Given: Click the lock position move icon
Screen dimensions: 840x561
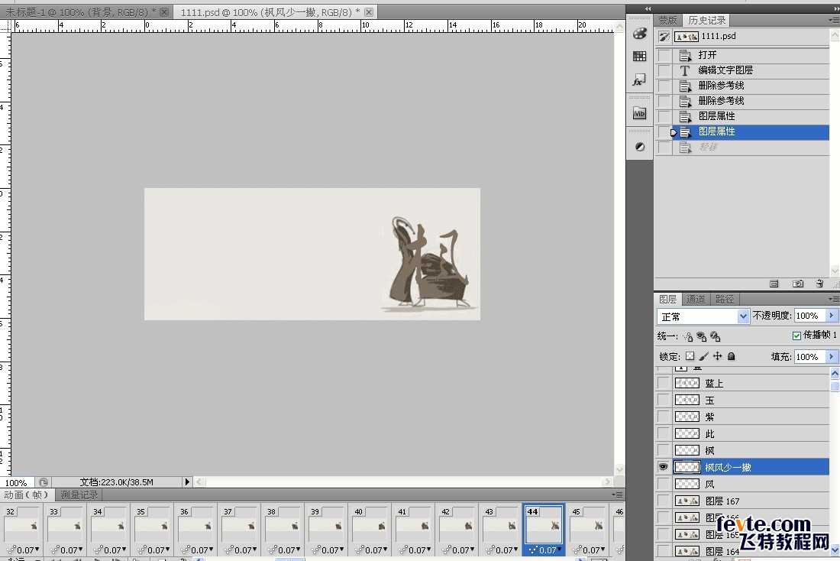Looking at the screenshot, I should [x=717, y=356].
